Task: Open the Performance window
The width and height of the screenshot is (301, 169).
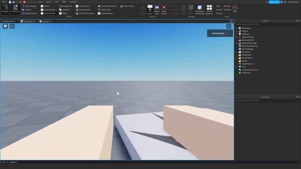Action: coord(82,6)
